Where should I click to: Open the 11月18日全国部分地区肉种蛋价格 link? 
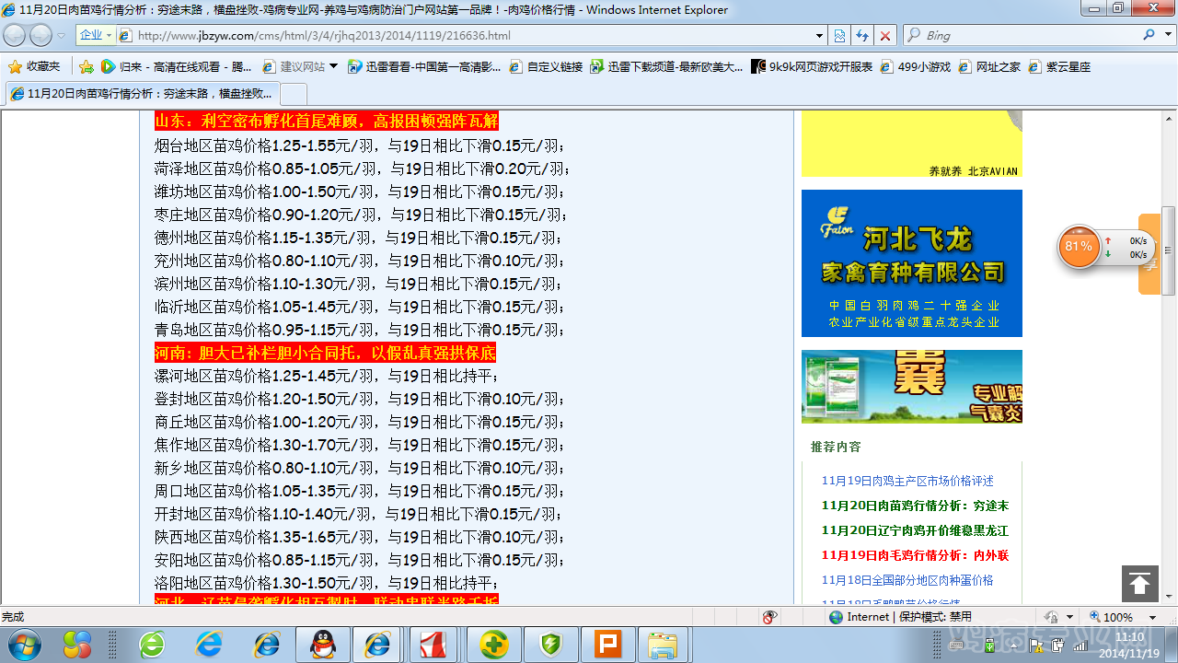tap(907, 580)
